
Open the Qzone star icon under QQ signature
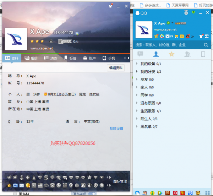[x=156, y=36]
